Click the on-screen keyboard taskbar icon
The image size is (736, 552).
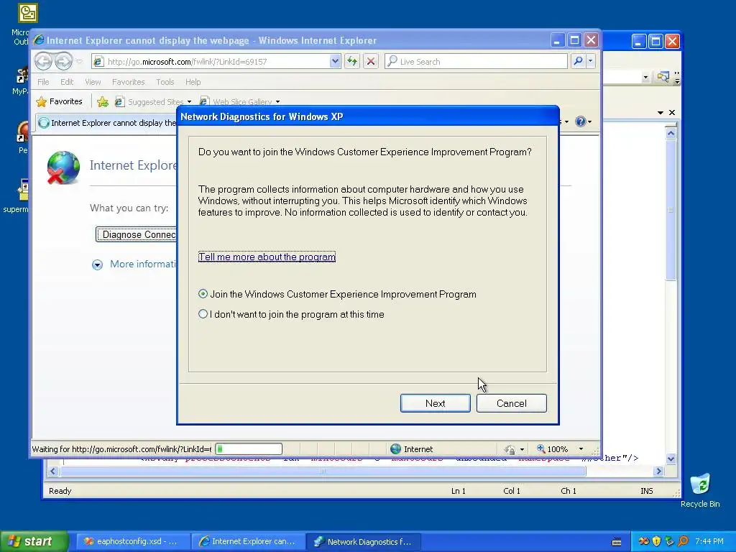[617, 542]
